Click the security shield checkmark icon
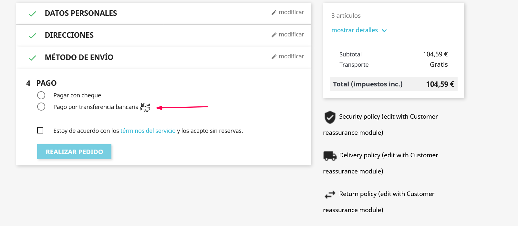The image size is (518, 226). [330, 117]
